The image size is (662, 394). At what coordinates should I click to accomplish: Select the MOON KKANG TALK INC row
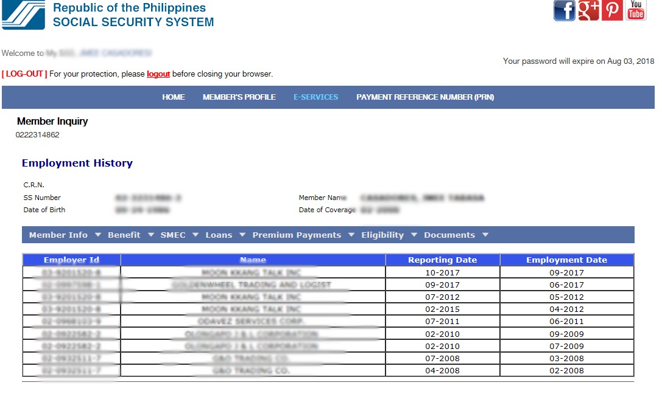click(x=252, y=272)
